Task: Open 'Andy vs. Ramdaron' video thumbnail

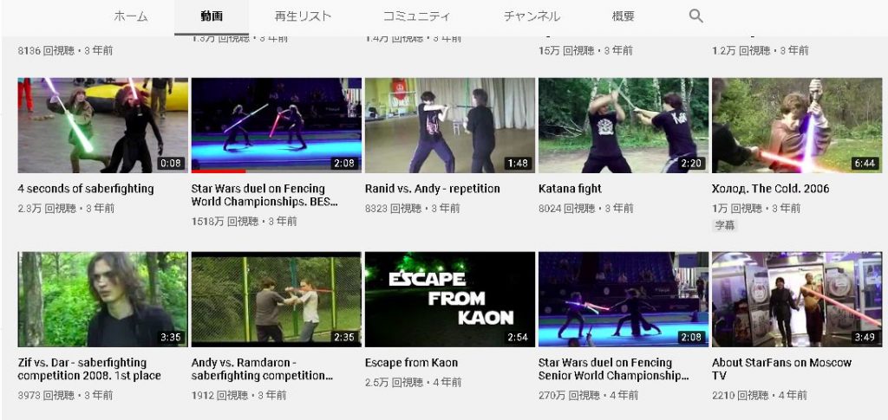Action: [x=277, y=299]
